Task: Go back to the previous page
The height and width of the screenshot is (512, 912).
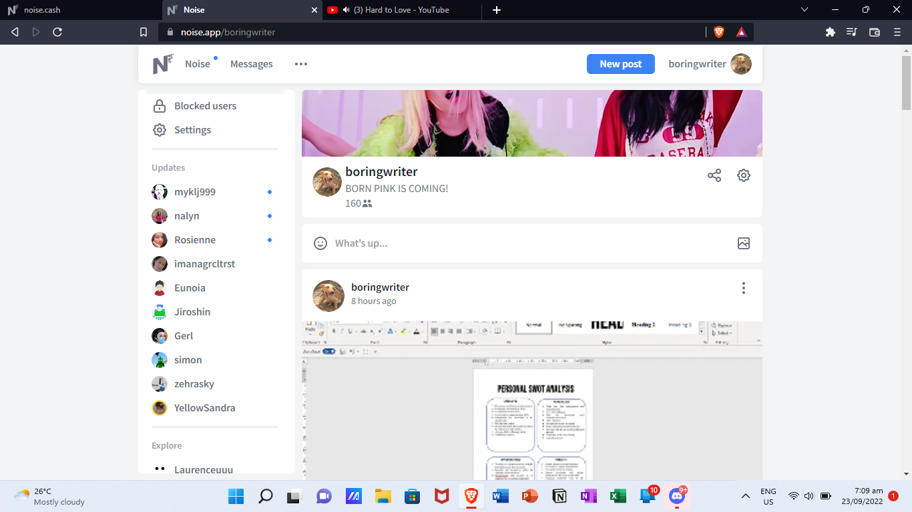Action: (x=15, y=32)
